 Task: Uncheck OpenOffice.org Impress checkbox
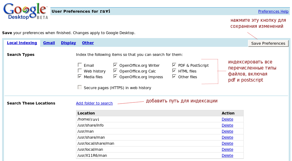point(115,76)
